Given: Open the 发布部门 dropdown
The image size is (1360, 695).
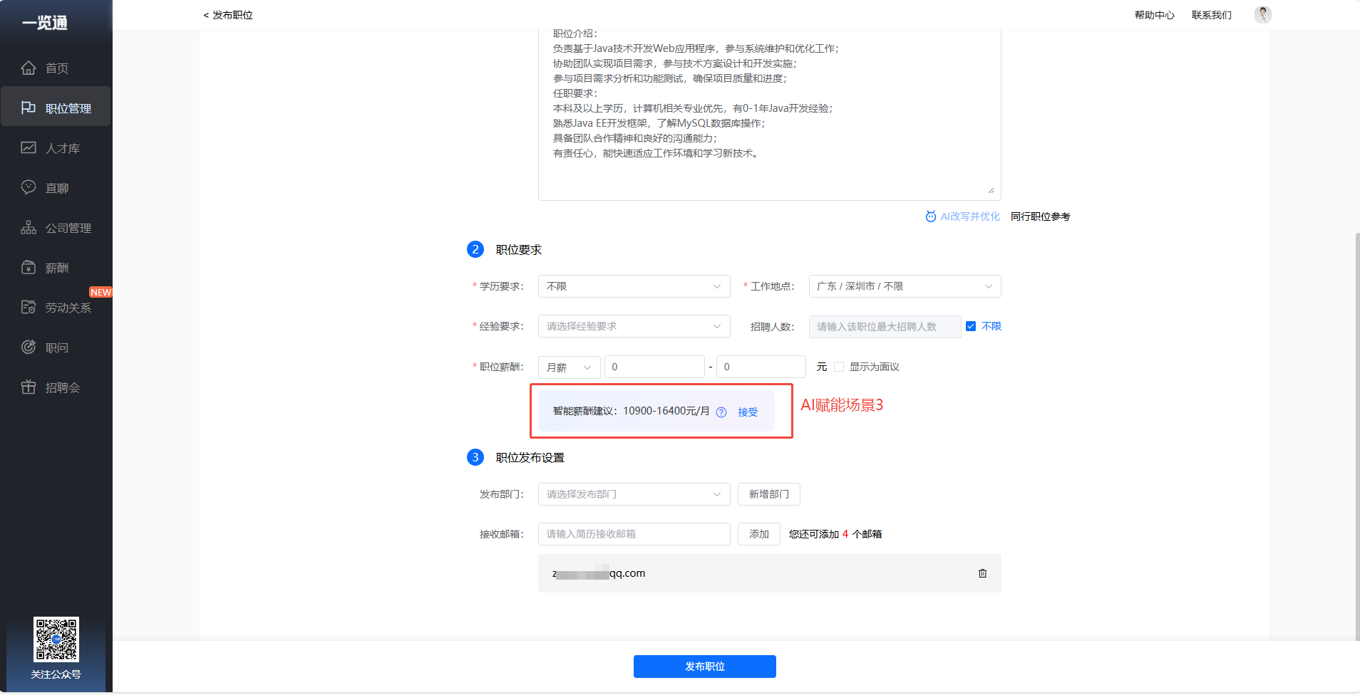Looking at the screenshot, I should (x=634, y=494).
